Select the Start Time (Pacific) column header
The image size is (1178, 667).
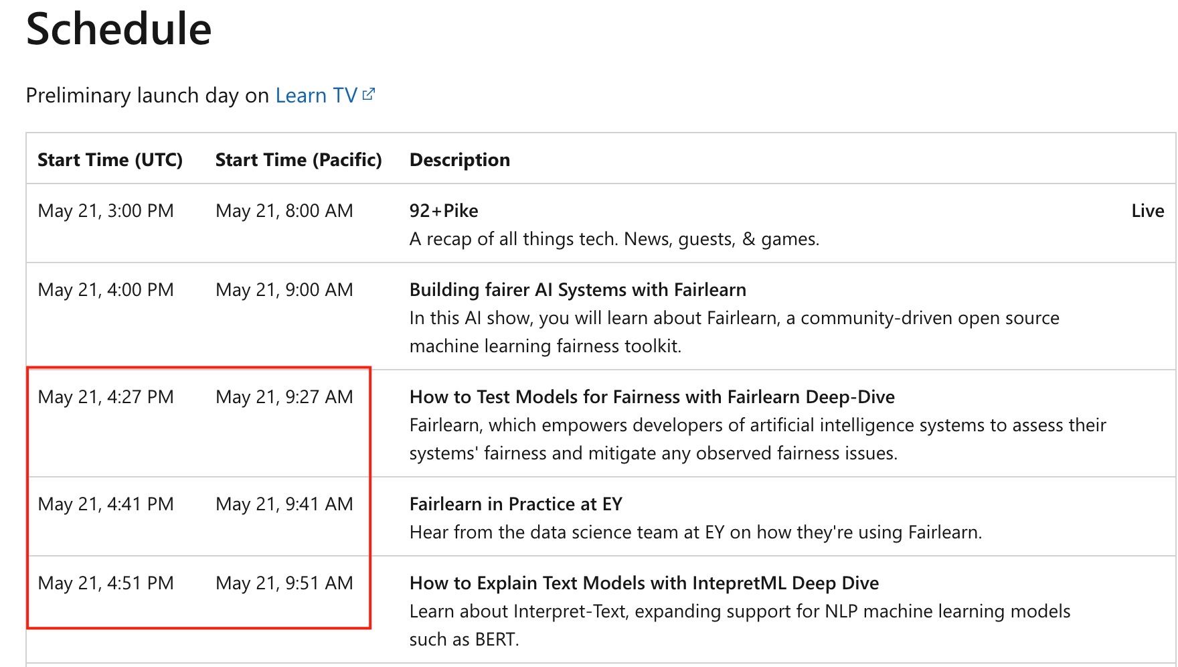pyautogui.click(x=299, y=160)
